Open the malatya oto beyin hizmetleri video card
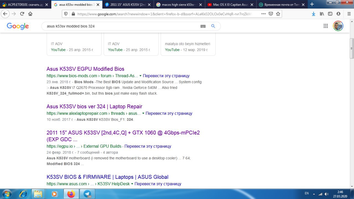This screenshot has height=199, width=354. (188, 44)
